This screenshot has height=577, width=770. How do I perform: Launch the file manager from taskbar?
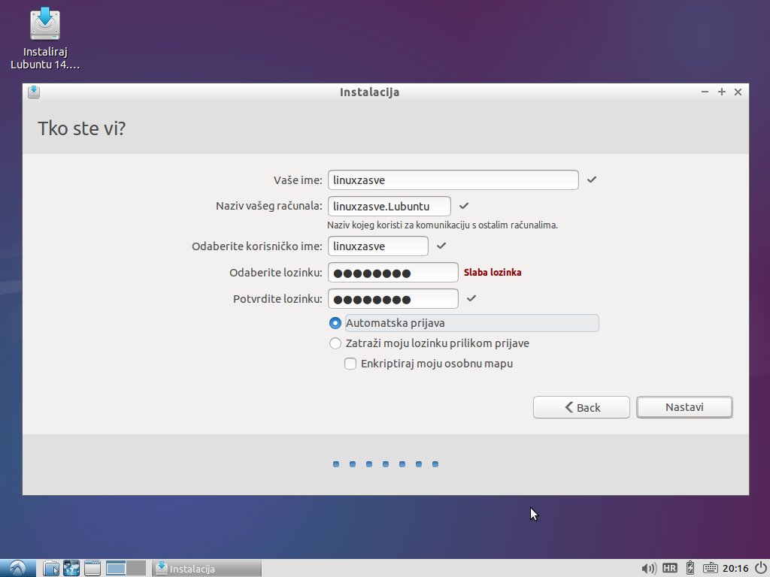tap(51, 568)
